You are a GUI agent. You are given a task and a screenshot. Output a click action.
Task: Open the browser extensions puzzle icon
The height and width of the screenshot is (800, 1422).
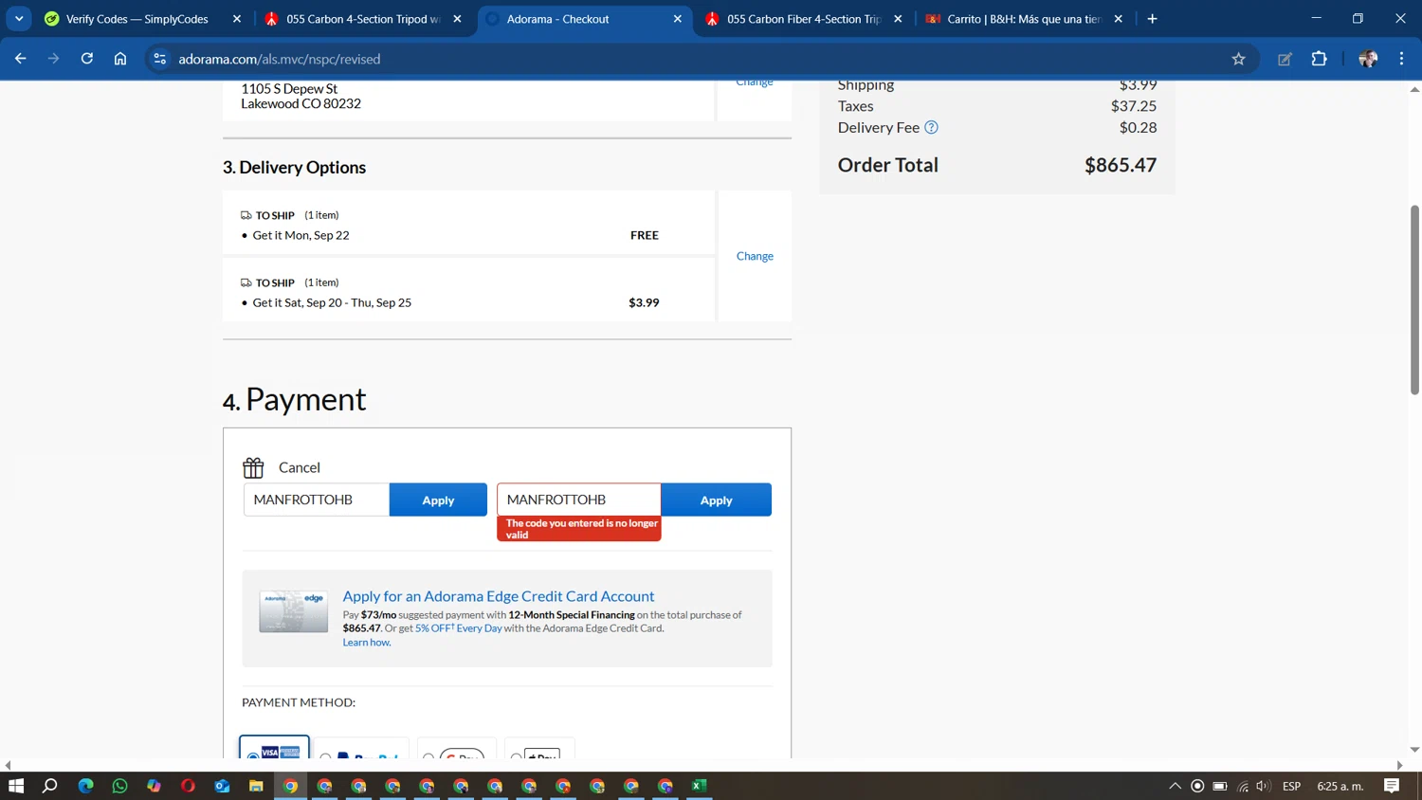pyautogui.click(x=1319, y=59)
